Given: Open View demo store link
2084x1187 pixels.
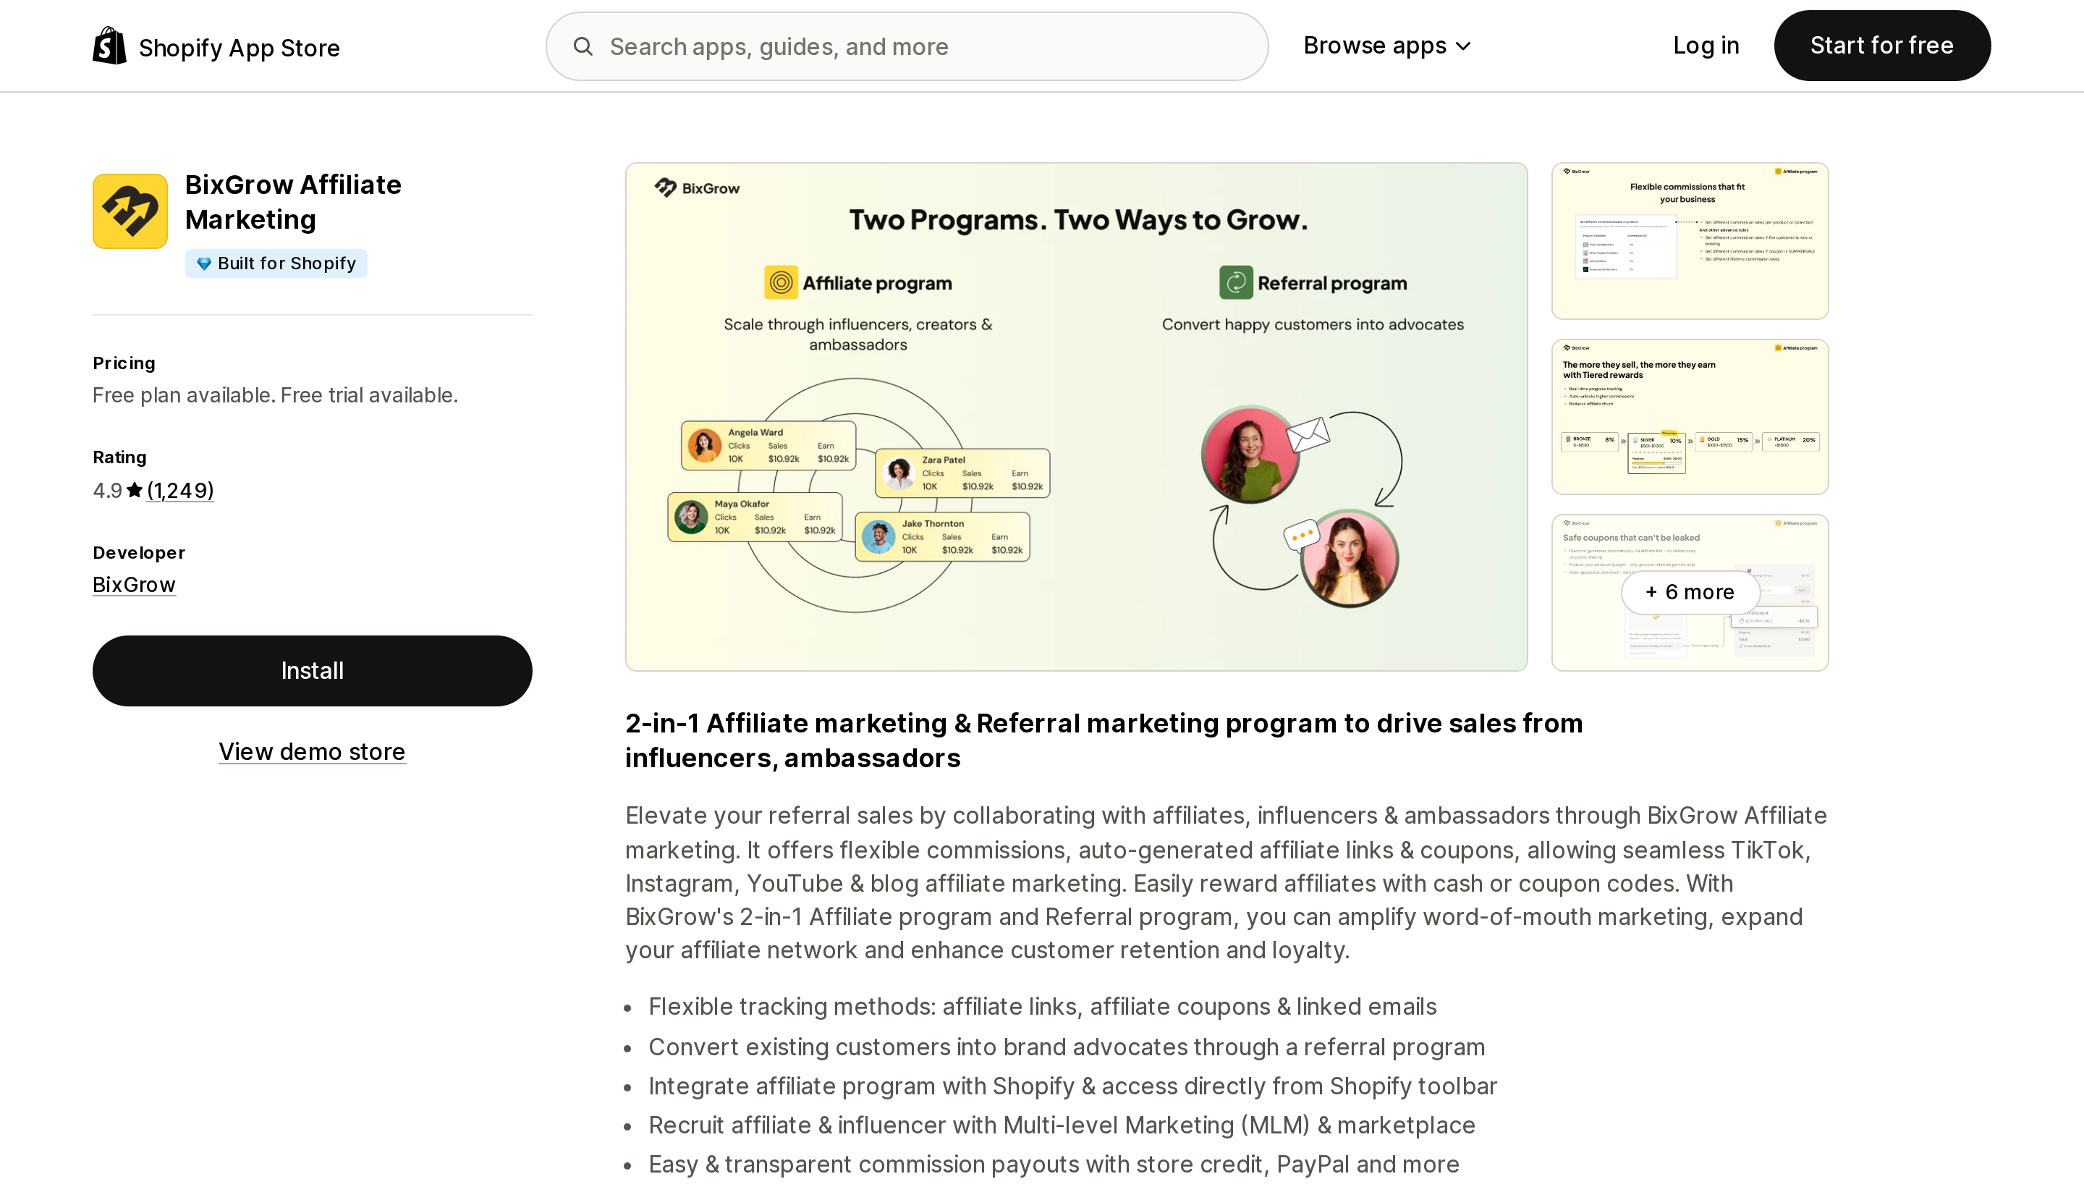Looking at the screenshot, I should 312,752.
